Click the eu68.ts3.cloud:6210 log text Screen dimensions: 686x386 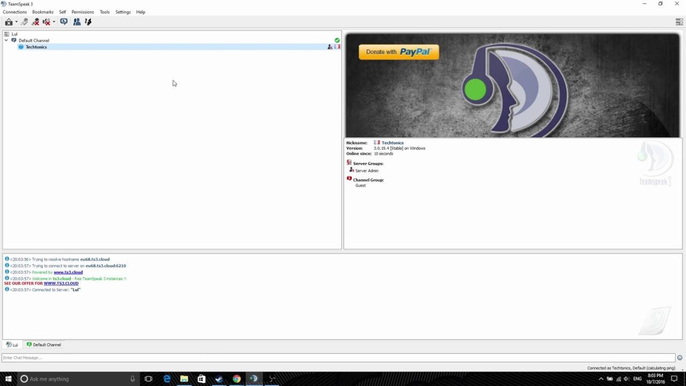(x=106, y=266)
